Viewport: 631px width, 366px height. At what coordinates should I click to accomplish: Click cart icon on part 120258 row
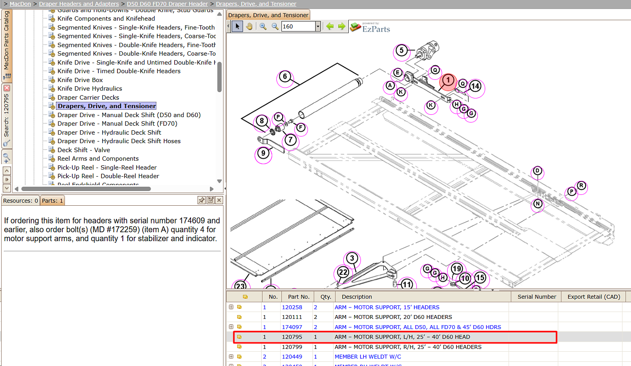click(x=239, y=307)
